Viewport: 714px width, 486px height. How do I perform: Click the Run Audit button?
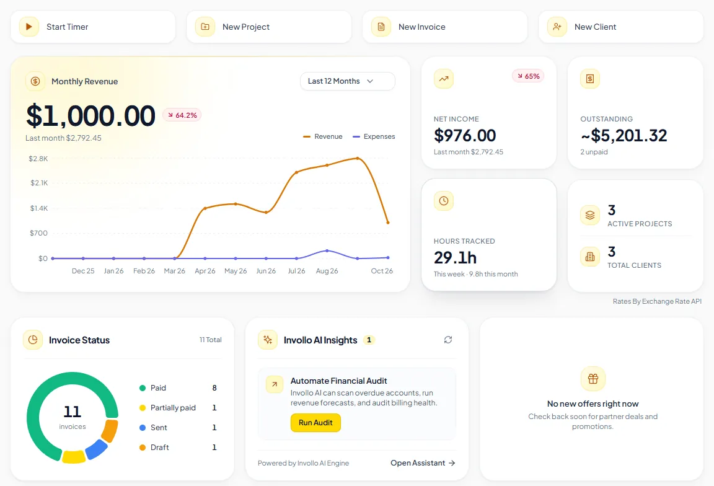pos(315,423)
